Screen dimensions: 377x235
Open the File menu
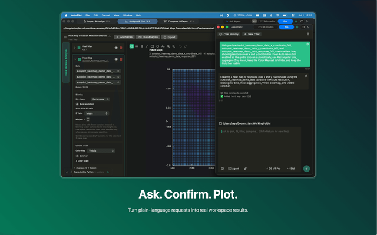[88, 15]
